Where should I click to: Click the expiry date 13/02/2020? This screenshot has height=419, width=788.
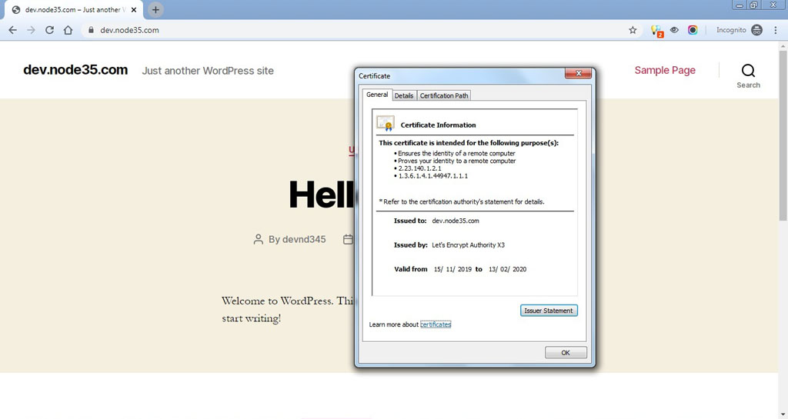point(508,269)
